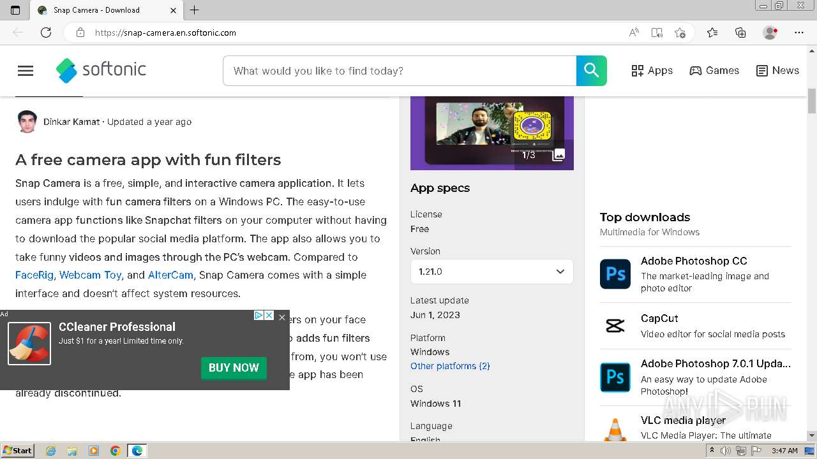Open a new browser tab
Image resolution: width=817 pixels, height=459 pixels.
(x=195, y=10)
